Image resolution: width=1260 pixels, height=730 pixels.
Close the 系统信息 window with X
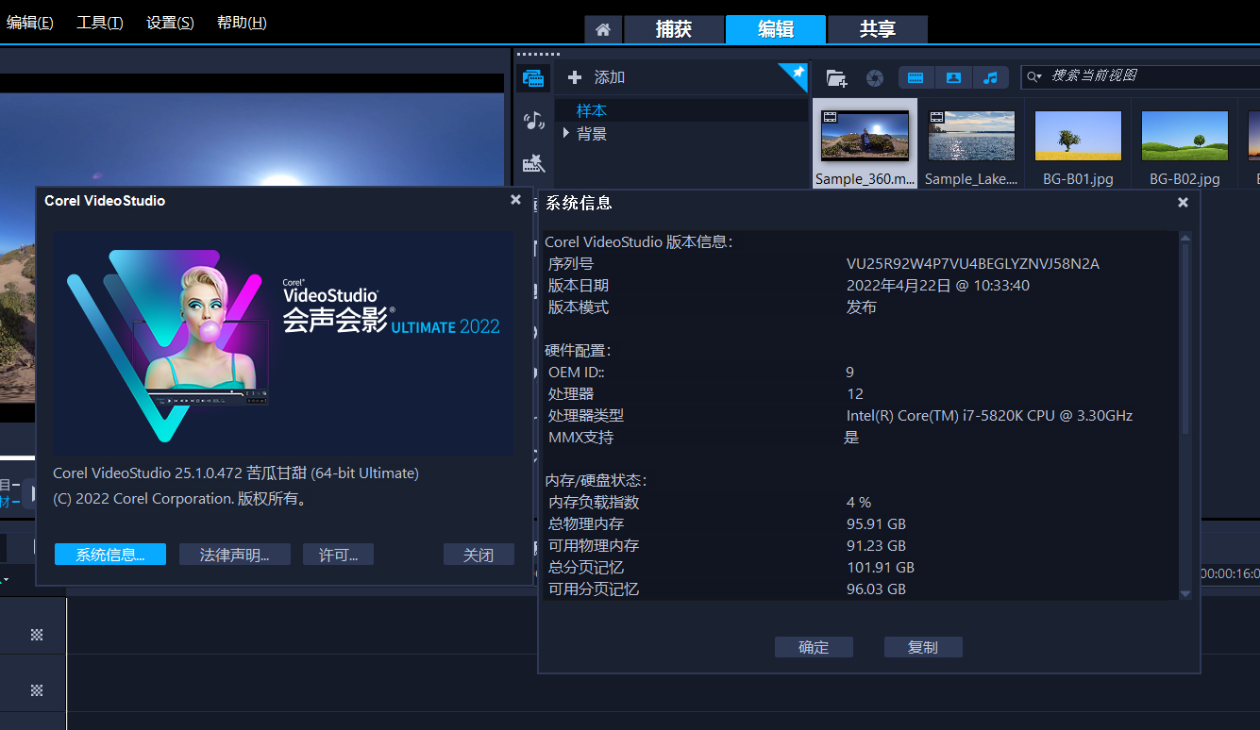[x=1183, y=202]
